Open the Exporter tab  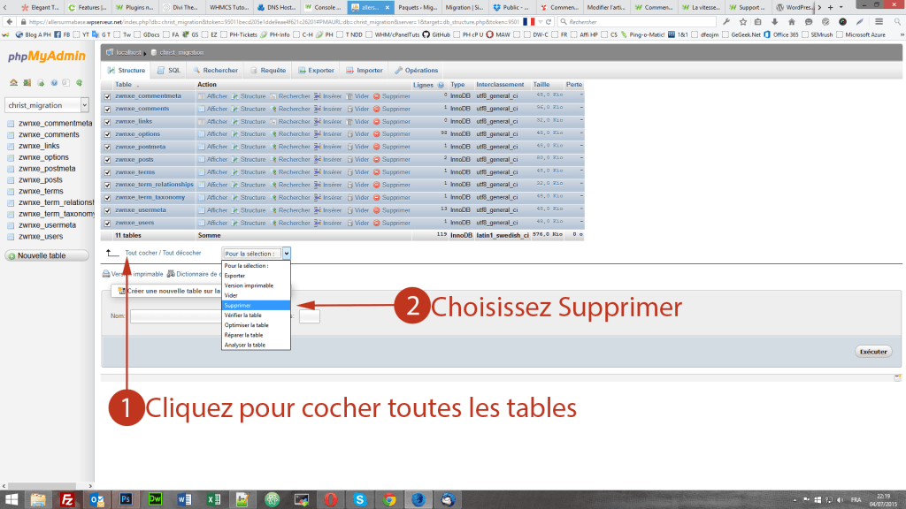click(x=316, y=71)
